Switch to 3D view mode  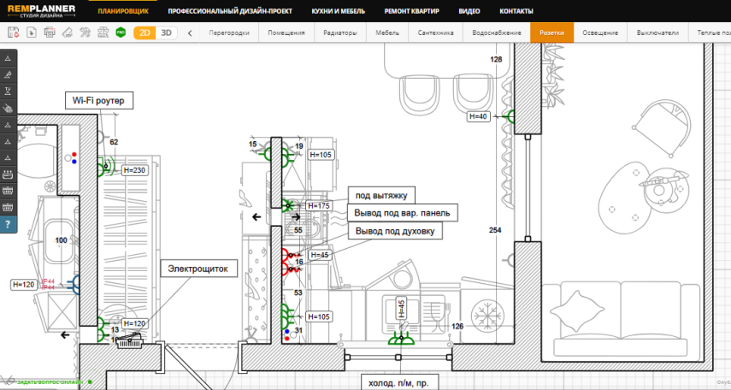(167, 33)
